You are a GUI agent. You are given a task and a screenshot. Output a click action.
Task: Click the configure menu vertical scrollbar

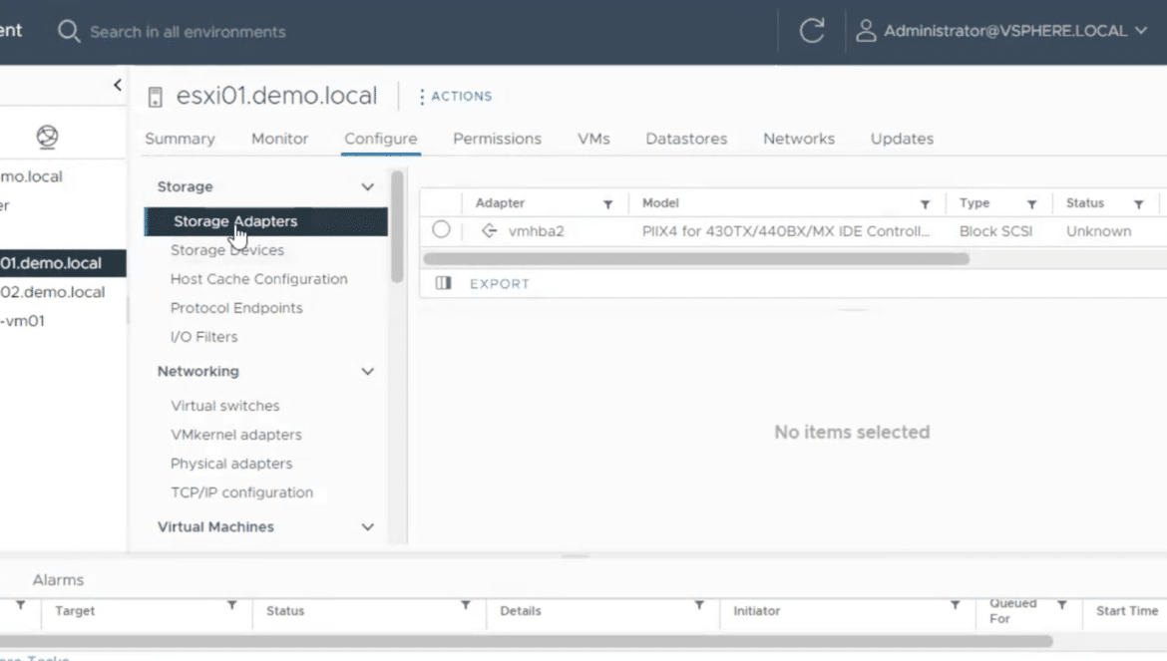pos(397,226)
